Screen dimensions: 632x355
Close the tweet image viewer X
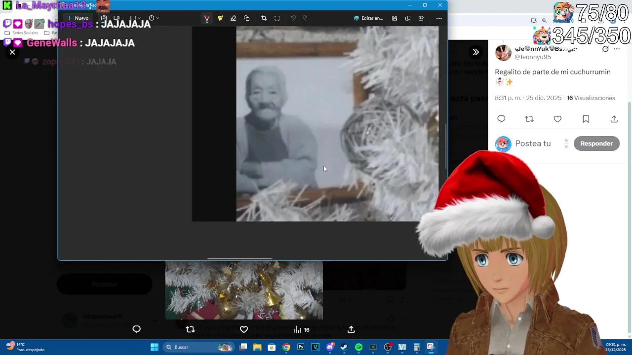point(12,52)
